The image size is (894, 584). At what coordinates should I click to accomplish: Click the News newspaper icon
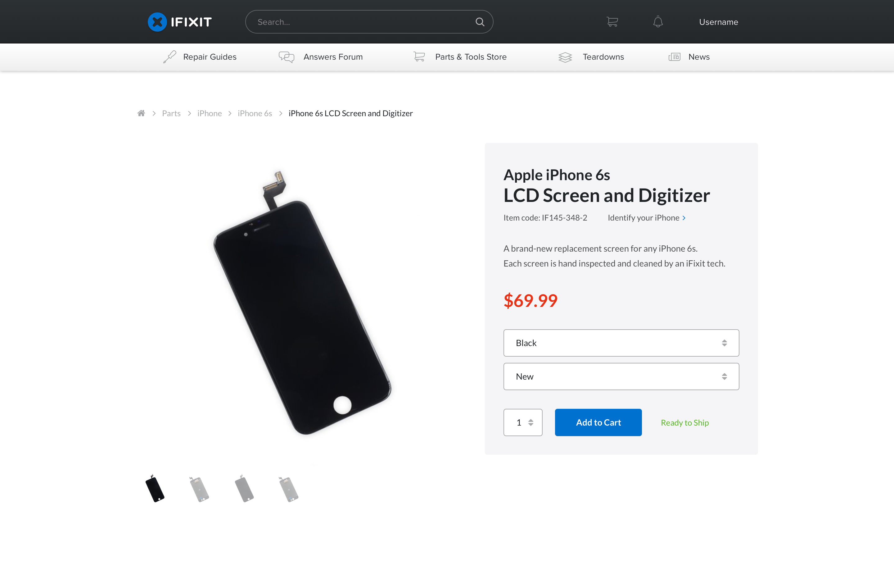674,57
